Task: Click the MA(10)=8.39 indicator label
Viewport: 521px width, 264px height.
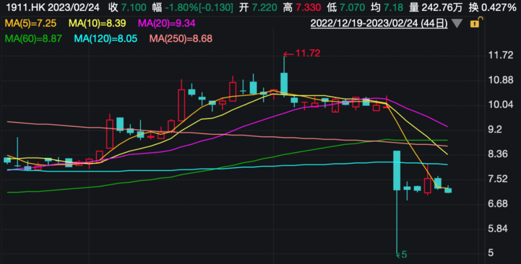Action: 97,23
